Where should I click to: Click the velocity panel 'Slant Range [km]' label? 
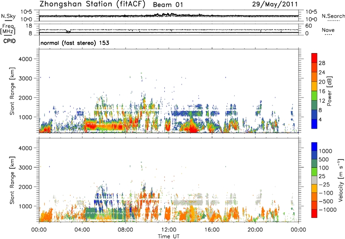(12, 180)
